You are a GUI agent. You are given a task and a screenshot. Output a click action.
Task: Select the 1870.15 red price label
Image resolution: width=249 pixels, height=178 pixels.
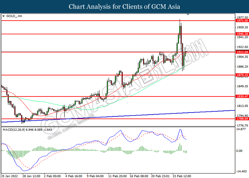242,75
